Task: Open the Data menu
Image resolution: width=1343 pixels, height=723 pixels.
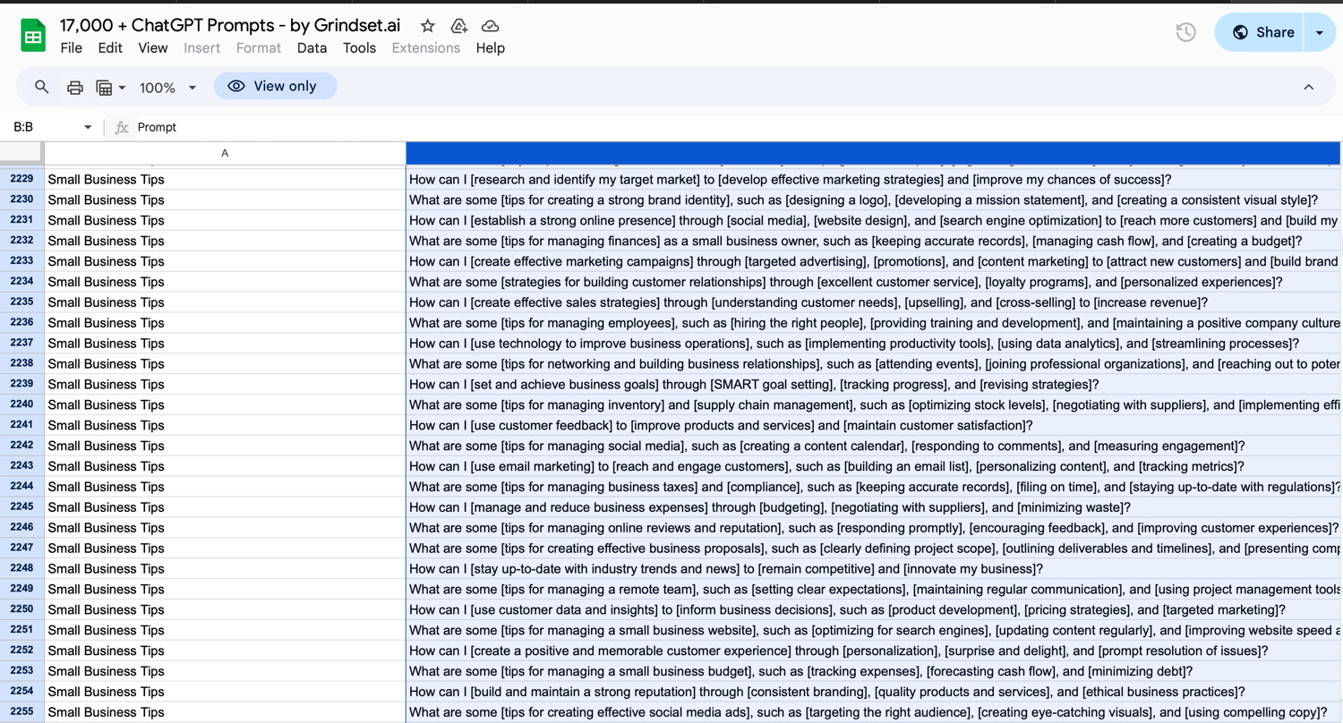Action: point(312,48)
